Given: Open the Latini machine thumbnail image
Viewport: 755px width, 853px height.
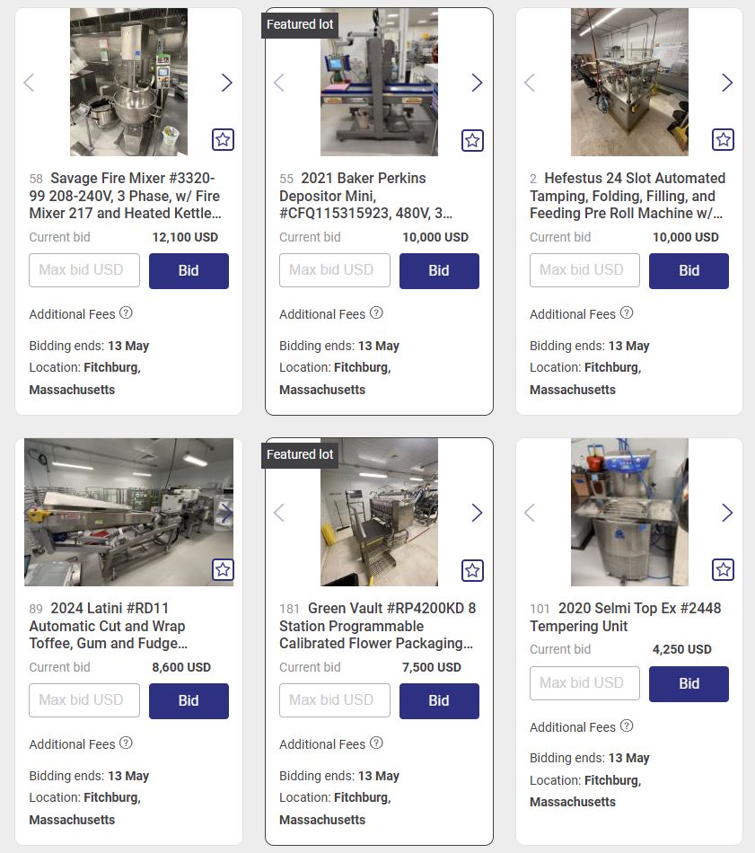Looking at the screenshot, I should pos(129,512).
